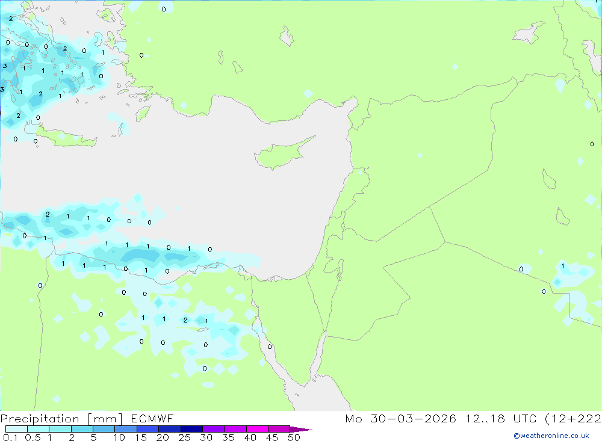Viewport: 602px width, 441px height.
Task: Click the "Precipitation [mm]" title text
Action: (61, 418)
